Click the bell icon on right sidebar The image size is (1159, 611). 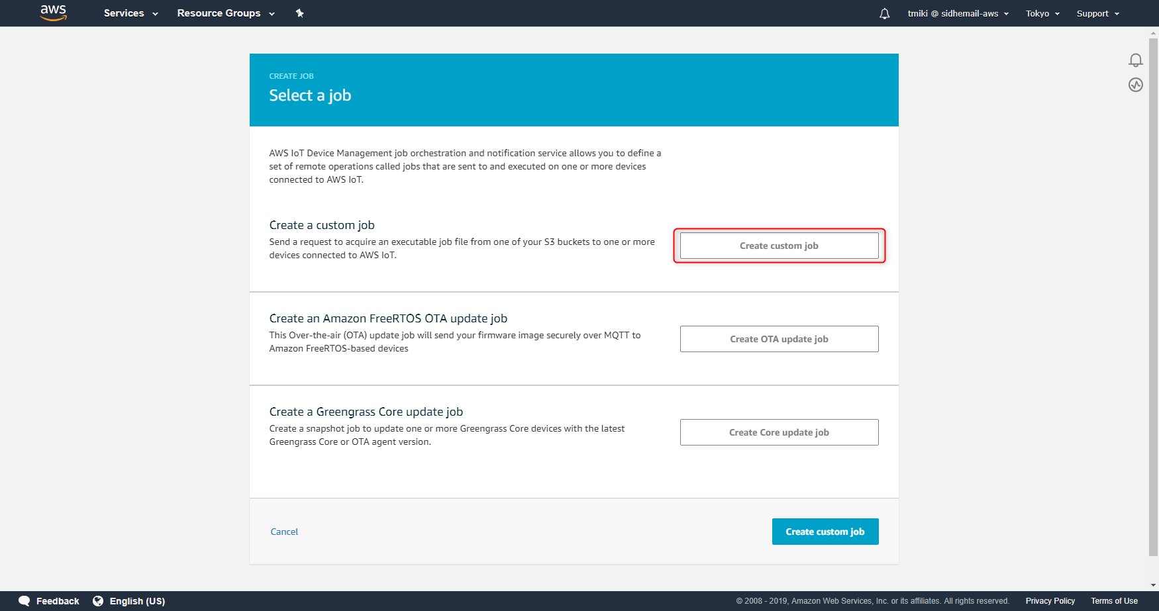1135,60
